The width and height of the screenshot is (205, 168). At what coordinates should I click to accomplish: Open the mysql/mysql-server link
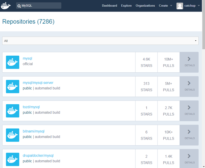[x=38, y=83]
